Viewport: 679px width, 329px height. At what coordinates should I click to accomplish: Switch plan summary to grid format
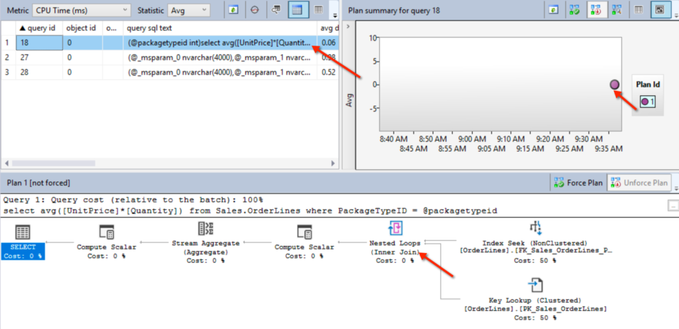[x=639, y=11]
